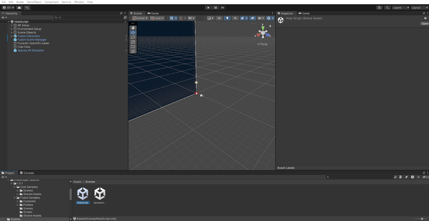Screen dimensions: 429x221
Task: Adjust the Project icon size slider
Action: click(x=422, y=219)
